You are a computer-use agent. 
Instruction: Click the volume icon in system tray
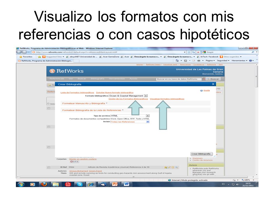coord(237,184)
